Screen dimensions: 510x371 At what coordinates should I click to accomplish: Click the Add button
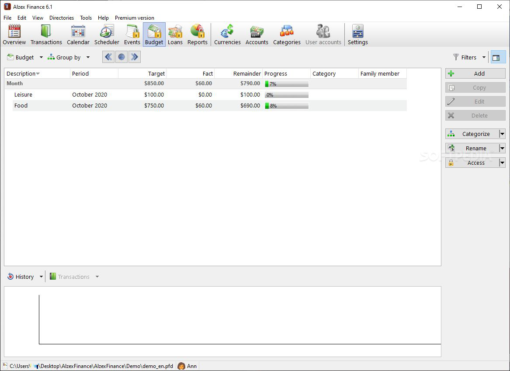click(x=475, y=73)
